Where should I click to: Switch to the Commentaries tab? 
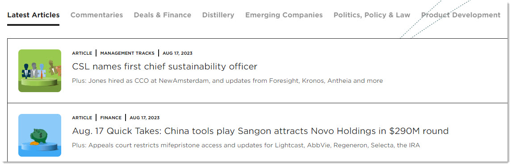[97, 15]
